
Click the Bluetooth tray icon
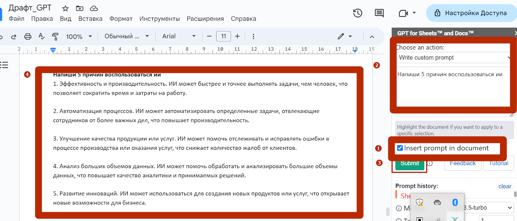(x=455, y=202)
